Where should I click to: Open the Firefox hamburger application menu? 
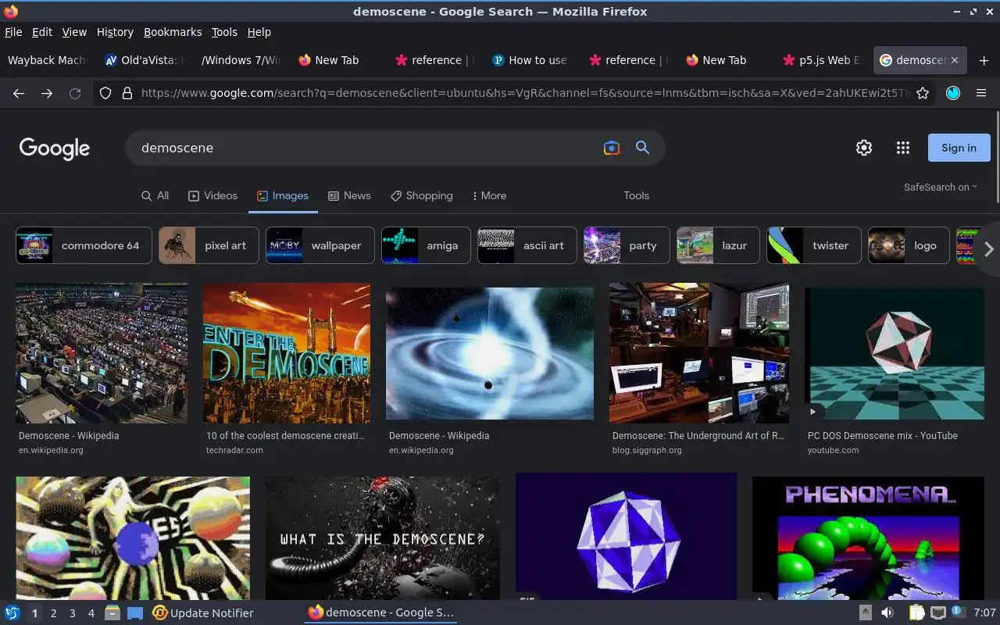[x=981, y=93]
